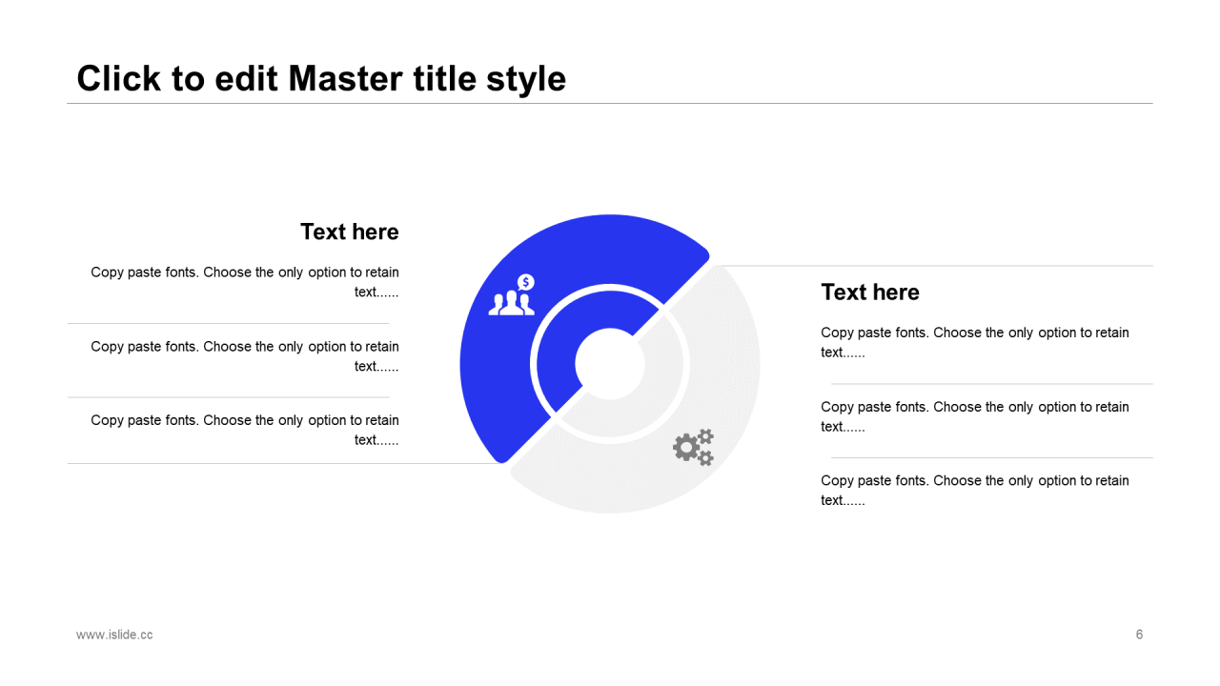Viewport: 1220px width, 686px height.
Task: Click the www.islide.cc footer text
Action: pyautogui.click(x=114, y=635)
